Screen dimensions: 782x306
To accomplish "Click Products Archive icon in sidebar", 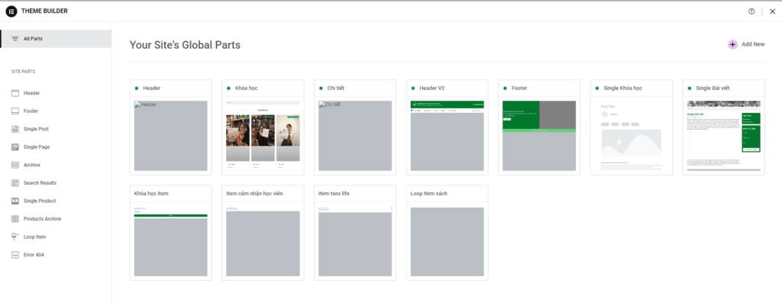I will click(15, 219).
